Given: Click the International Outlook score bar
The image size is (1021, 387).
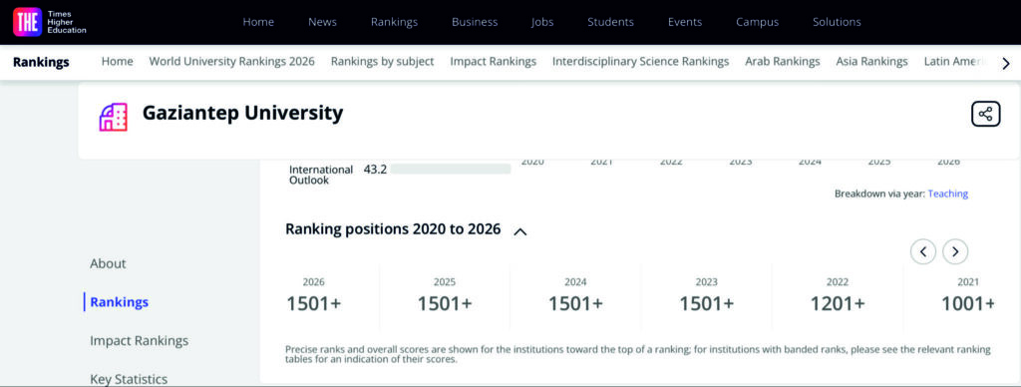Looking at the screenshot, I should tap(451, 170).
